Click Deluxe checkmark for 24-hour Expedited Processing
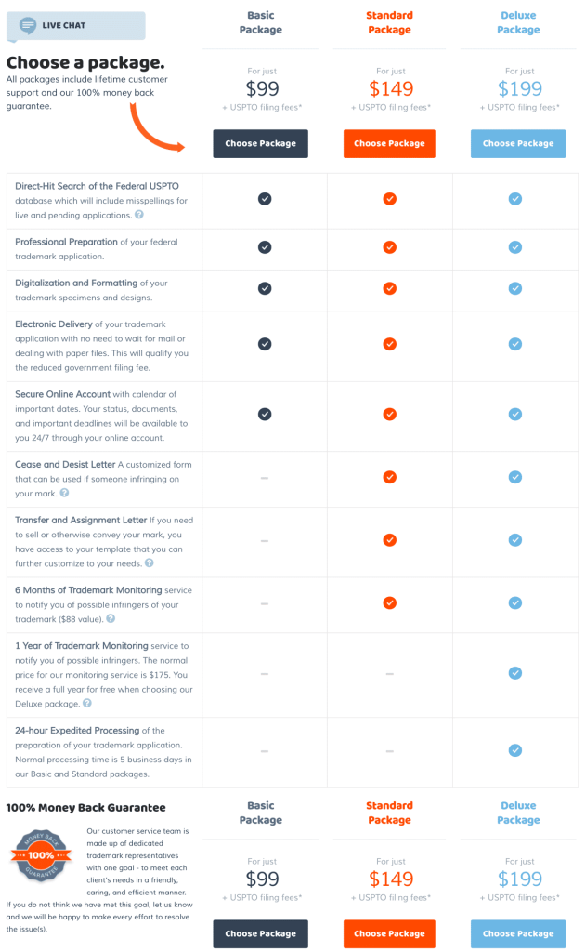Image resolution: width=586 pixels, height=952 pixels. tap(515, 750)
